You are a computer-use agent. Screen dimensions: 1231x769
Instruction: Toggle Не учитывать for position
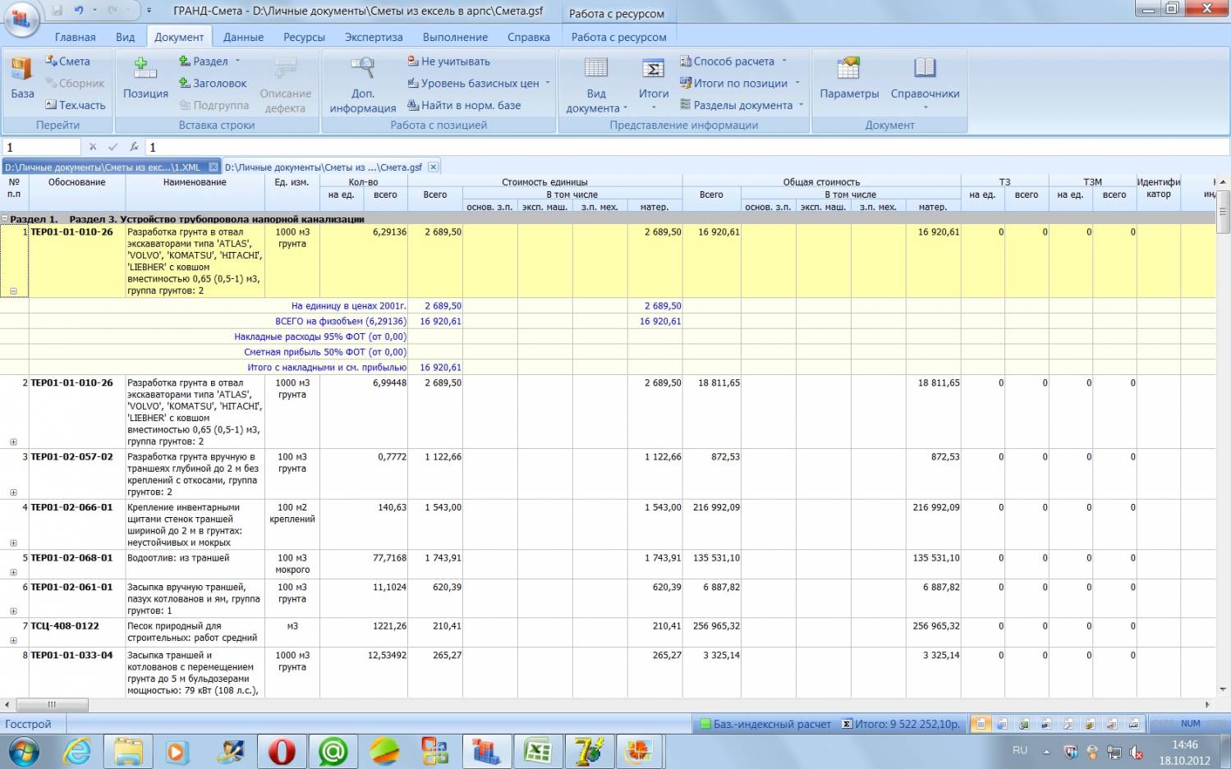click(448, 62)
